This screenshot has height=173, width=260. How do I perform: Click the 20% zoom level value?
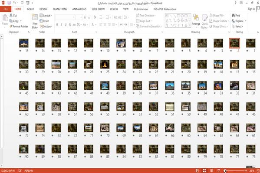click(252, 171)
